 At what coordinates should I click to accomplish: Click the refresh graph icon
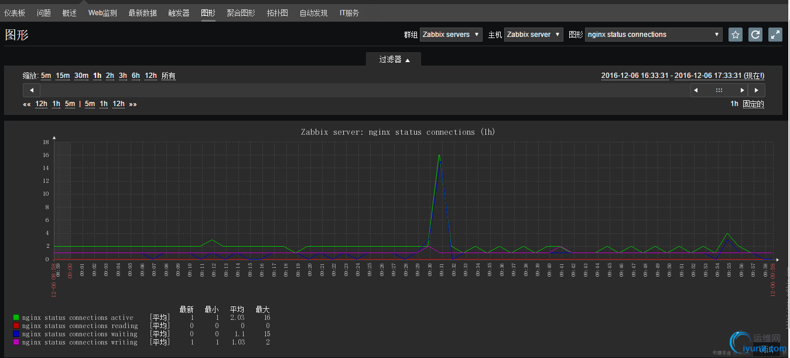pyautogui.click(x=755, y=35)
